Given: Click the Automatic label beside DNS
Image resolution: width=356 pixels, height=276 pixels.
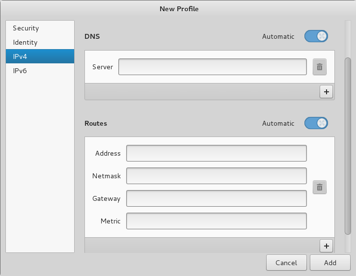Looking at the screenshot, I should tap(278, 36).
